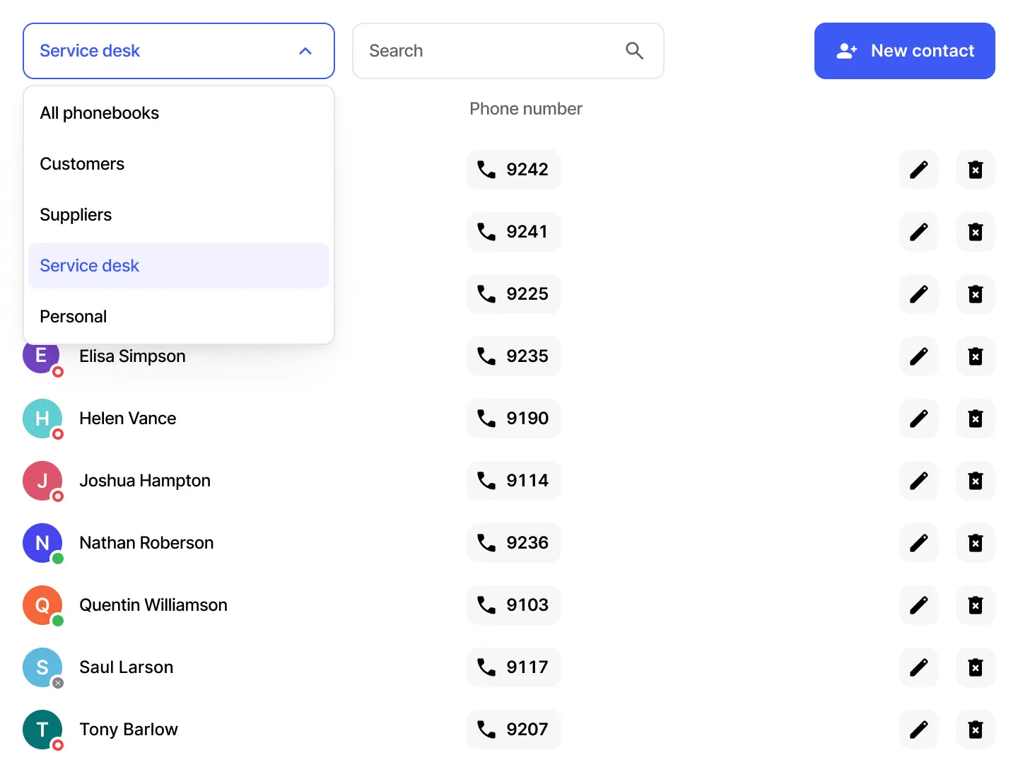The width and height of the screenshot is (1018, 772).
Task: Edit Tony Barlow's contact
Action: [x=918, y=730]
